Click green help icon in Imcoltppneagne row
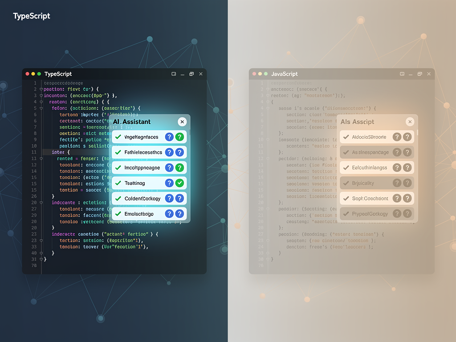This screenshot has width=456, height=342. 180,167
